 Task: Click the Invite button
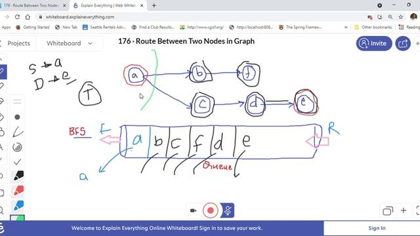374,43
